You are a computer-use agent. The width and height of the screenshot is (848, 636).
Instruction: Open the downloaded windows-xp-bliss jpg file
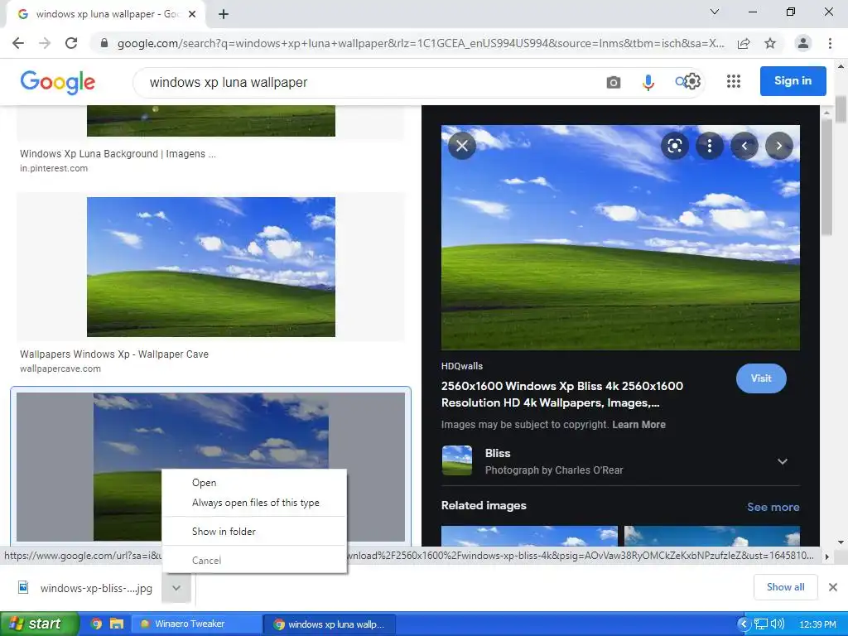86,588
